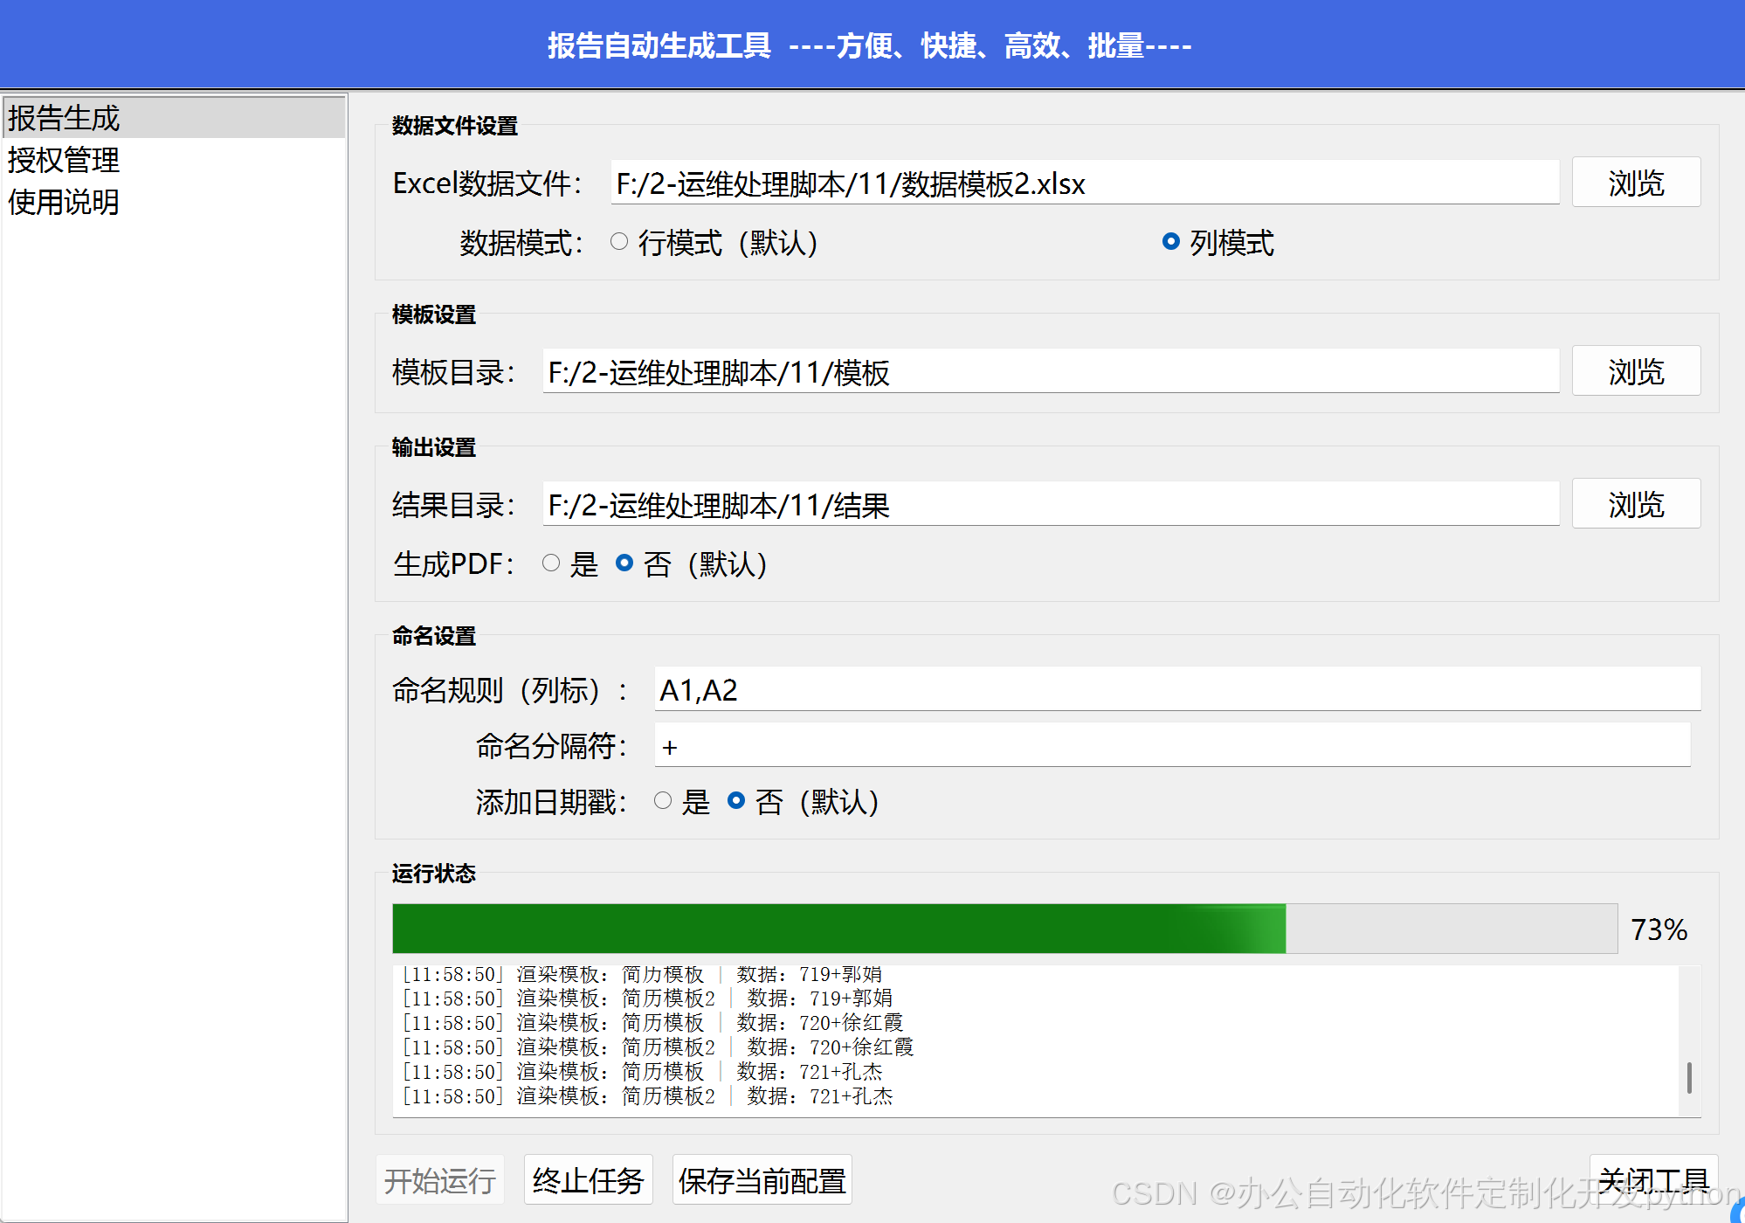Click 浏览 button for 结果目录

click(x=1635, y=504)
